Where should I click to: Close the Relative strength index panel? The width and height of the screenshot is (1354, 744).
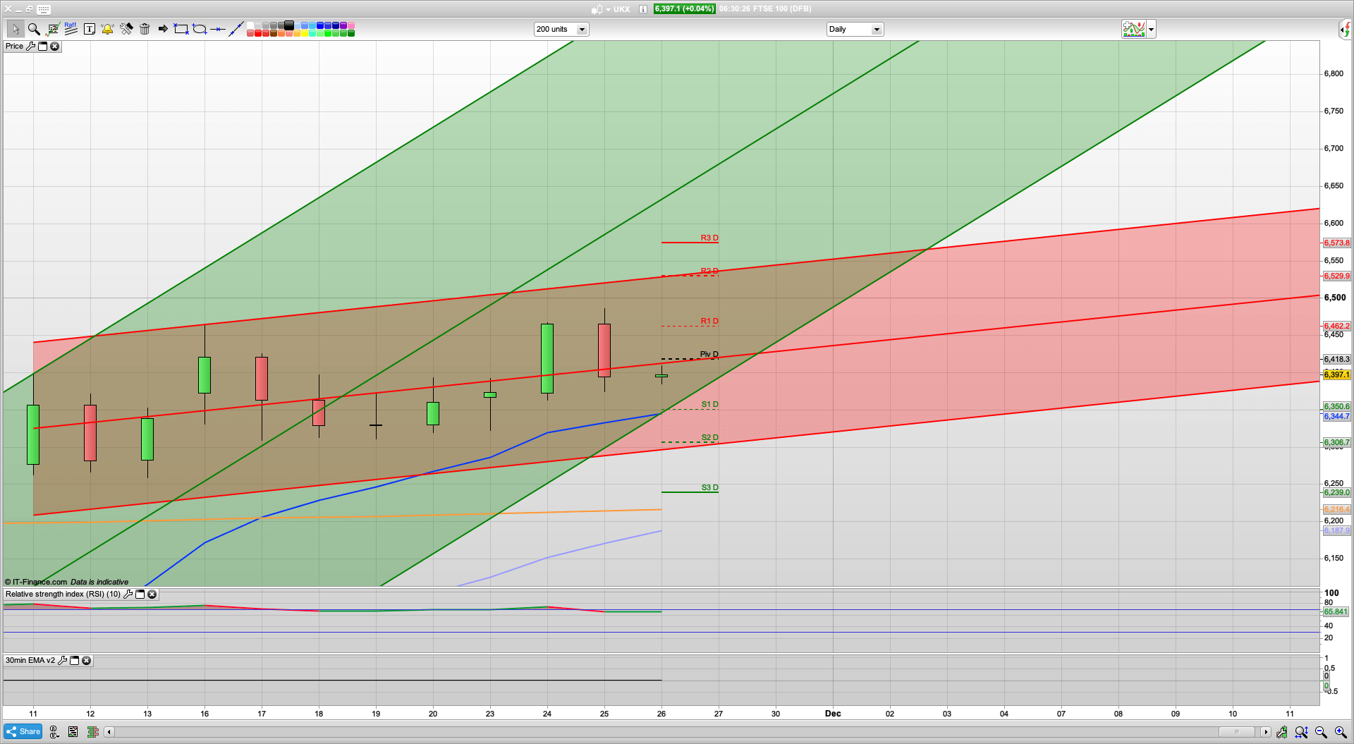pyautogui.click(x=152, y=594)
